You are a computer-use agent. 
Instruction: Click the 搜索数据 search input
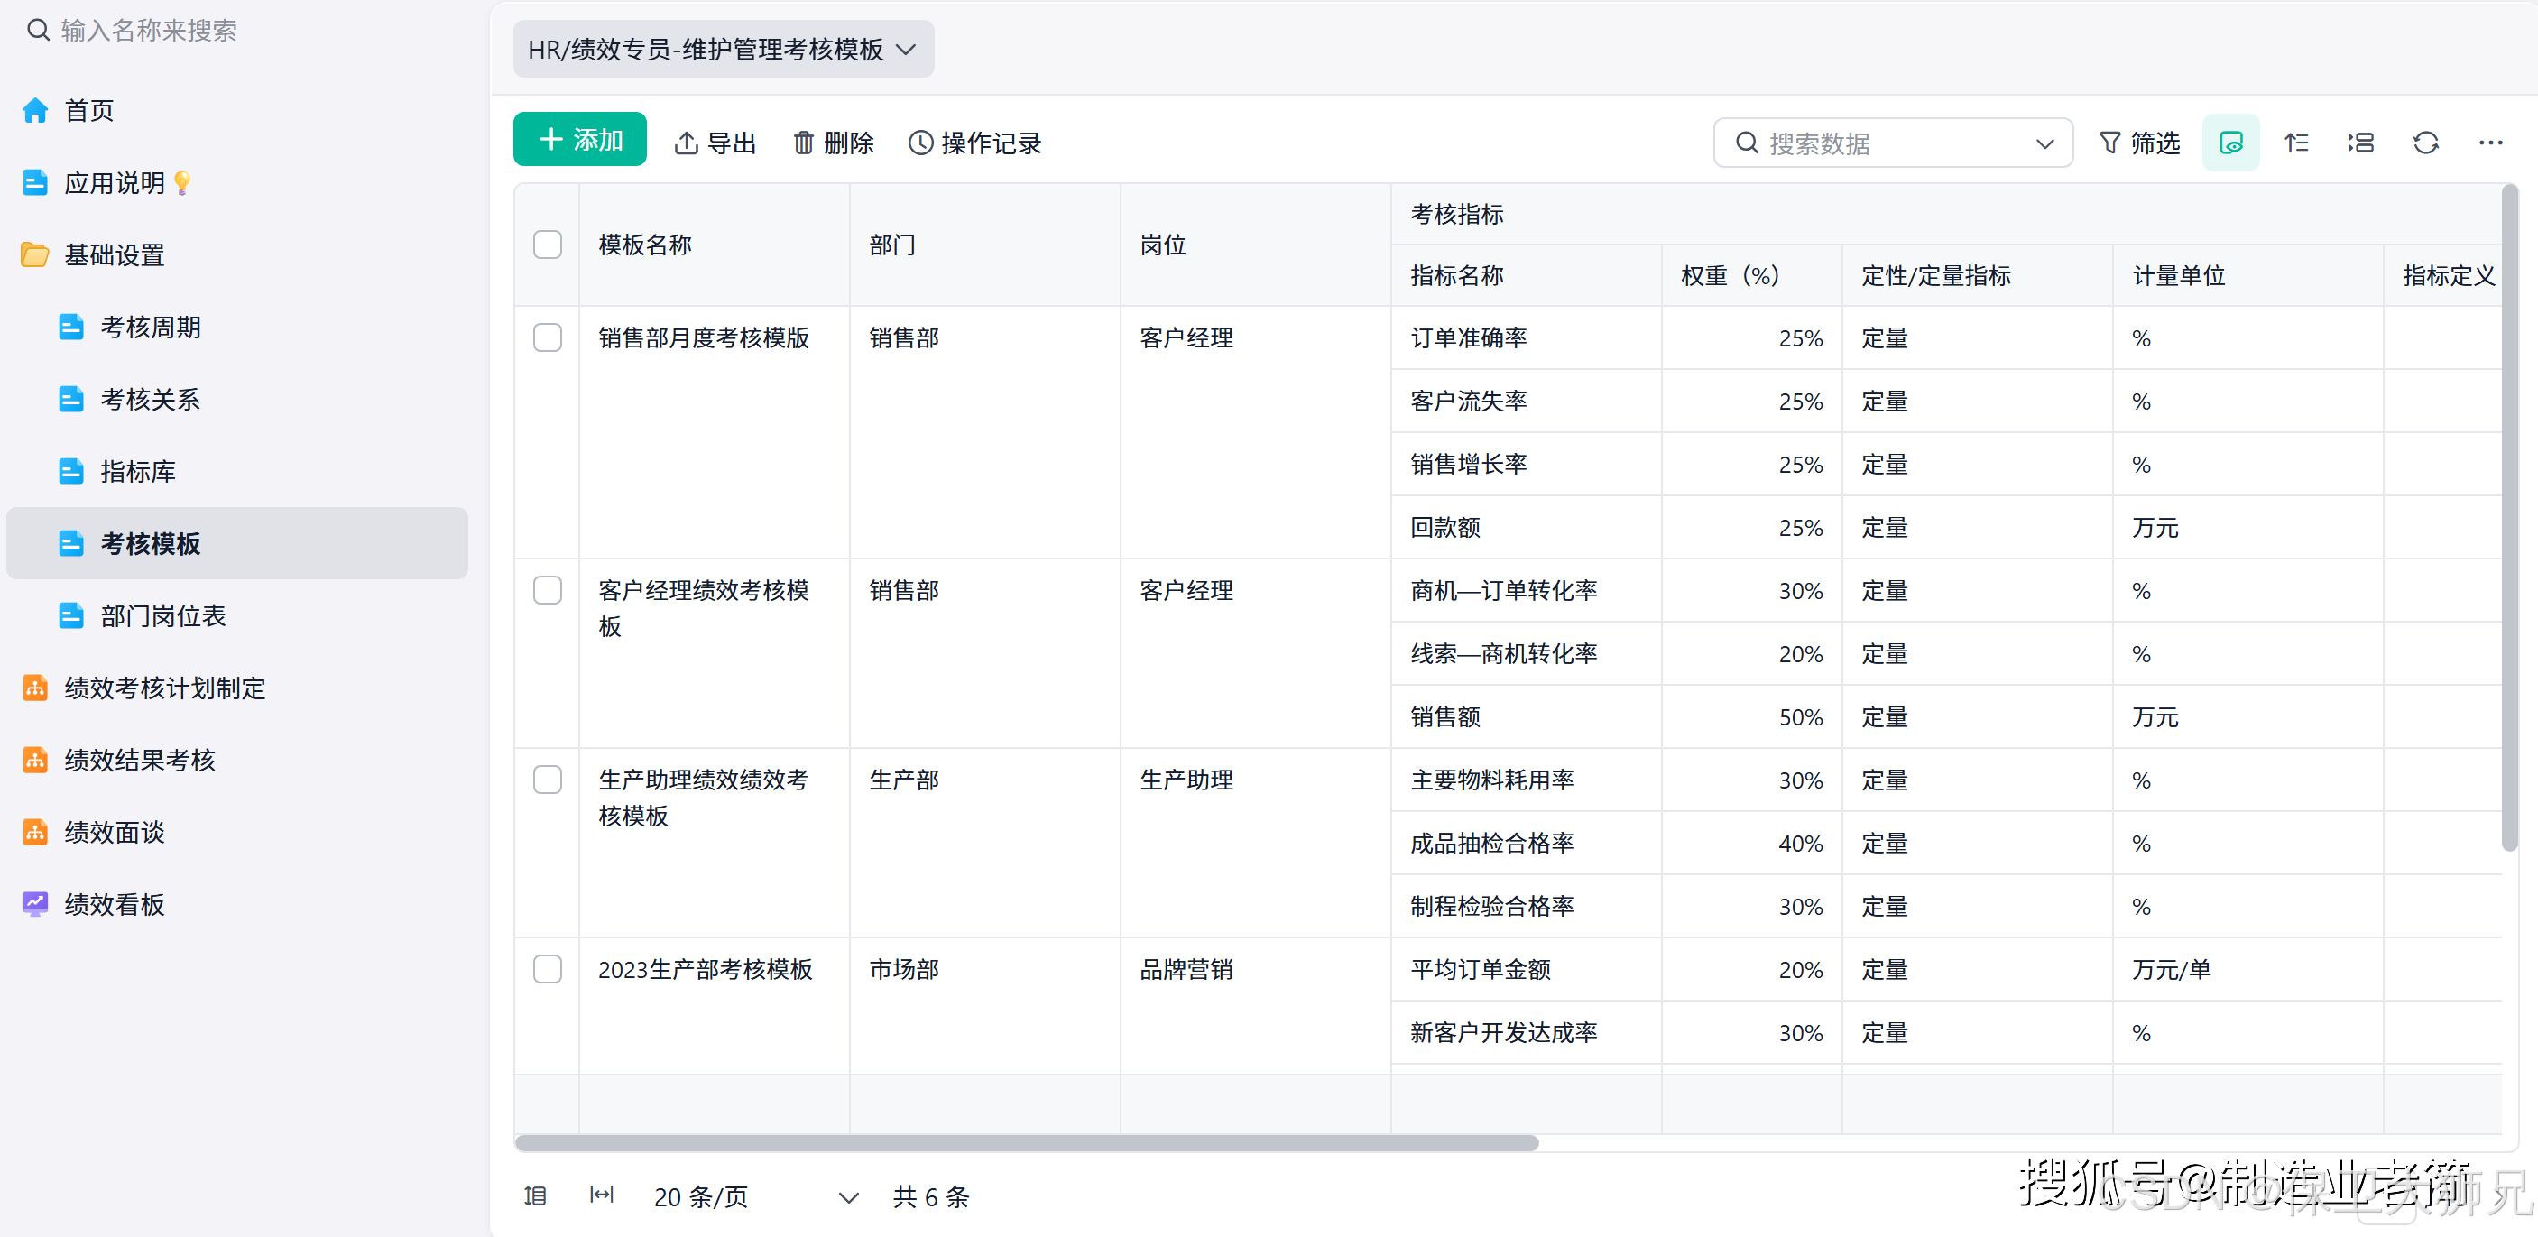point(1894,143)
